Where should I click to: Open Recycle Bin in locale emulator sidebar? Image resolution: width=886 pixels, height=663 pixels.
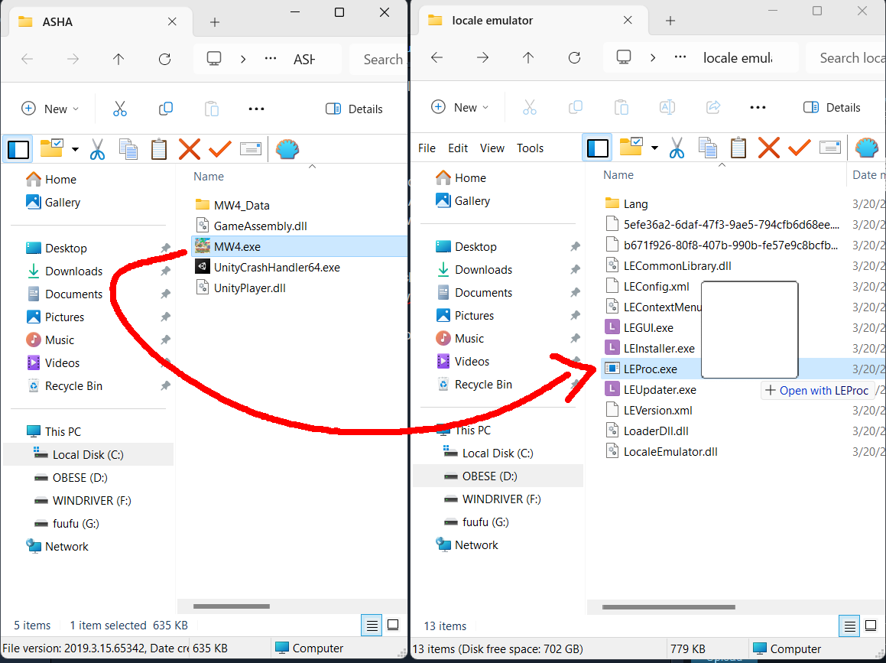point(483,385)
